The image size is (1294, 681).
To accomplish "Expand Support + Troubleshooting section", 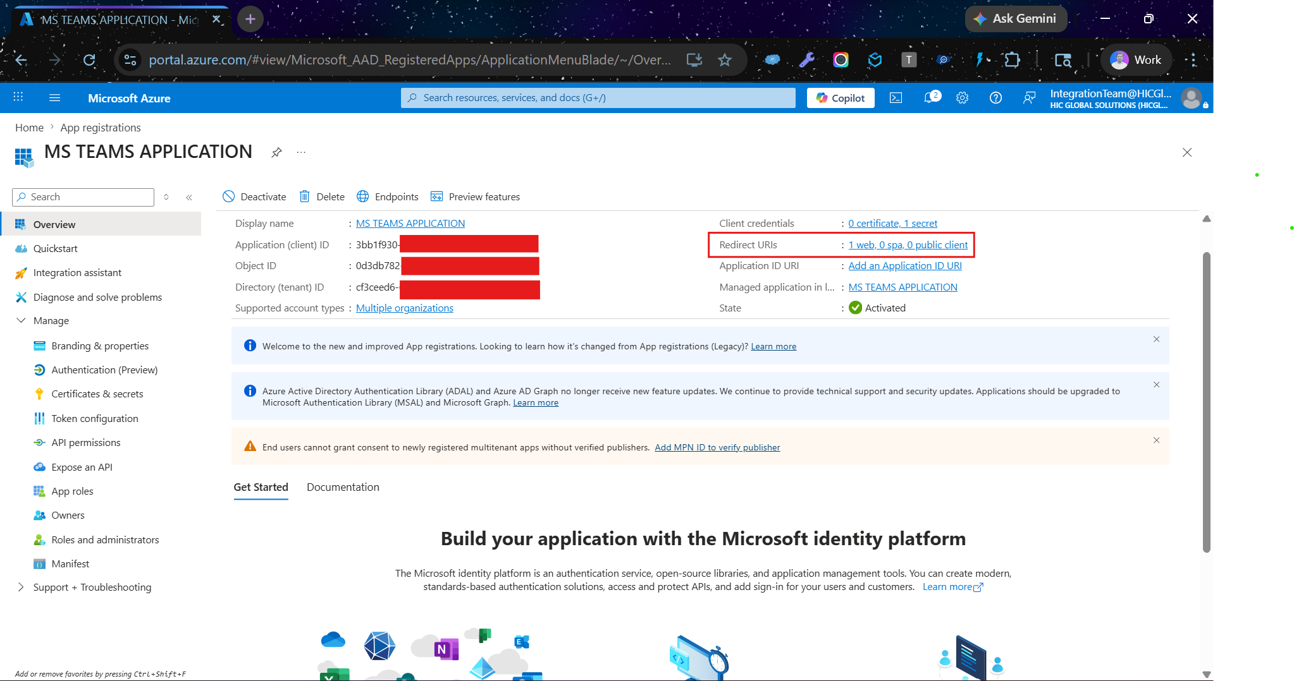I will tap(21, 587).
